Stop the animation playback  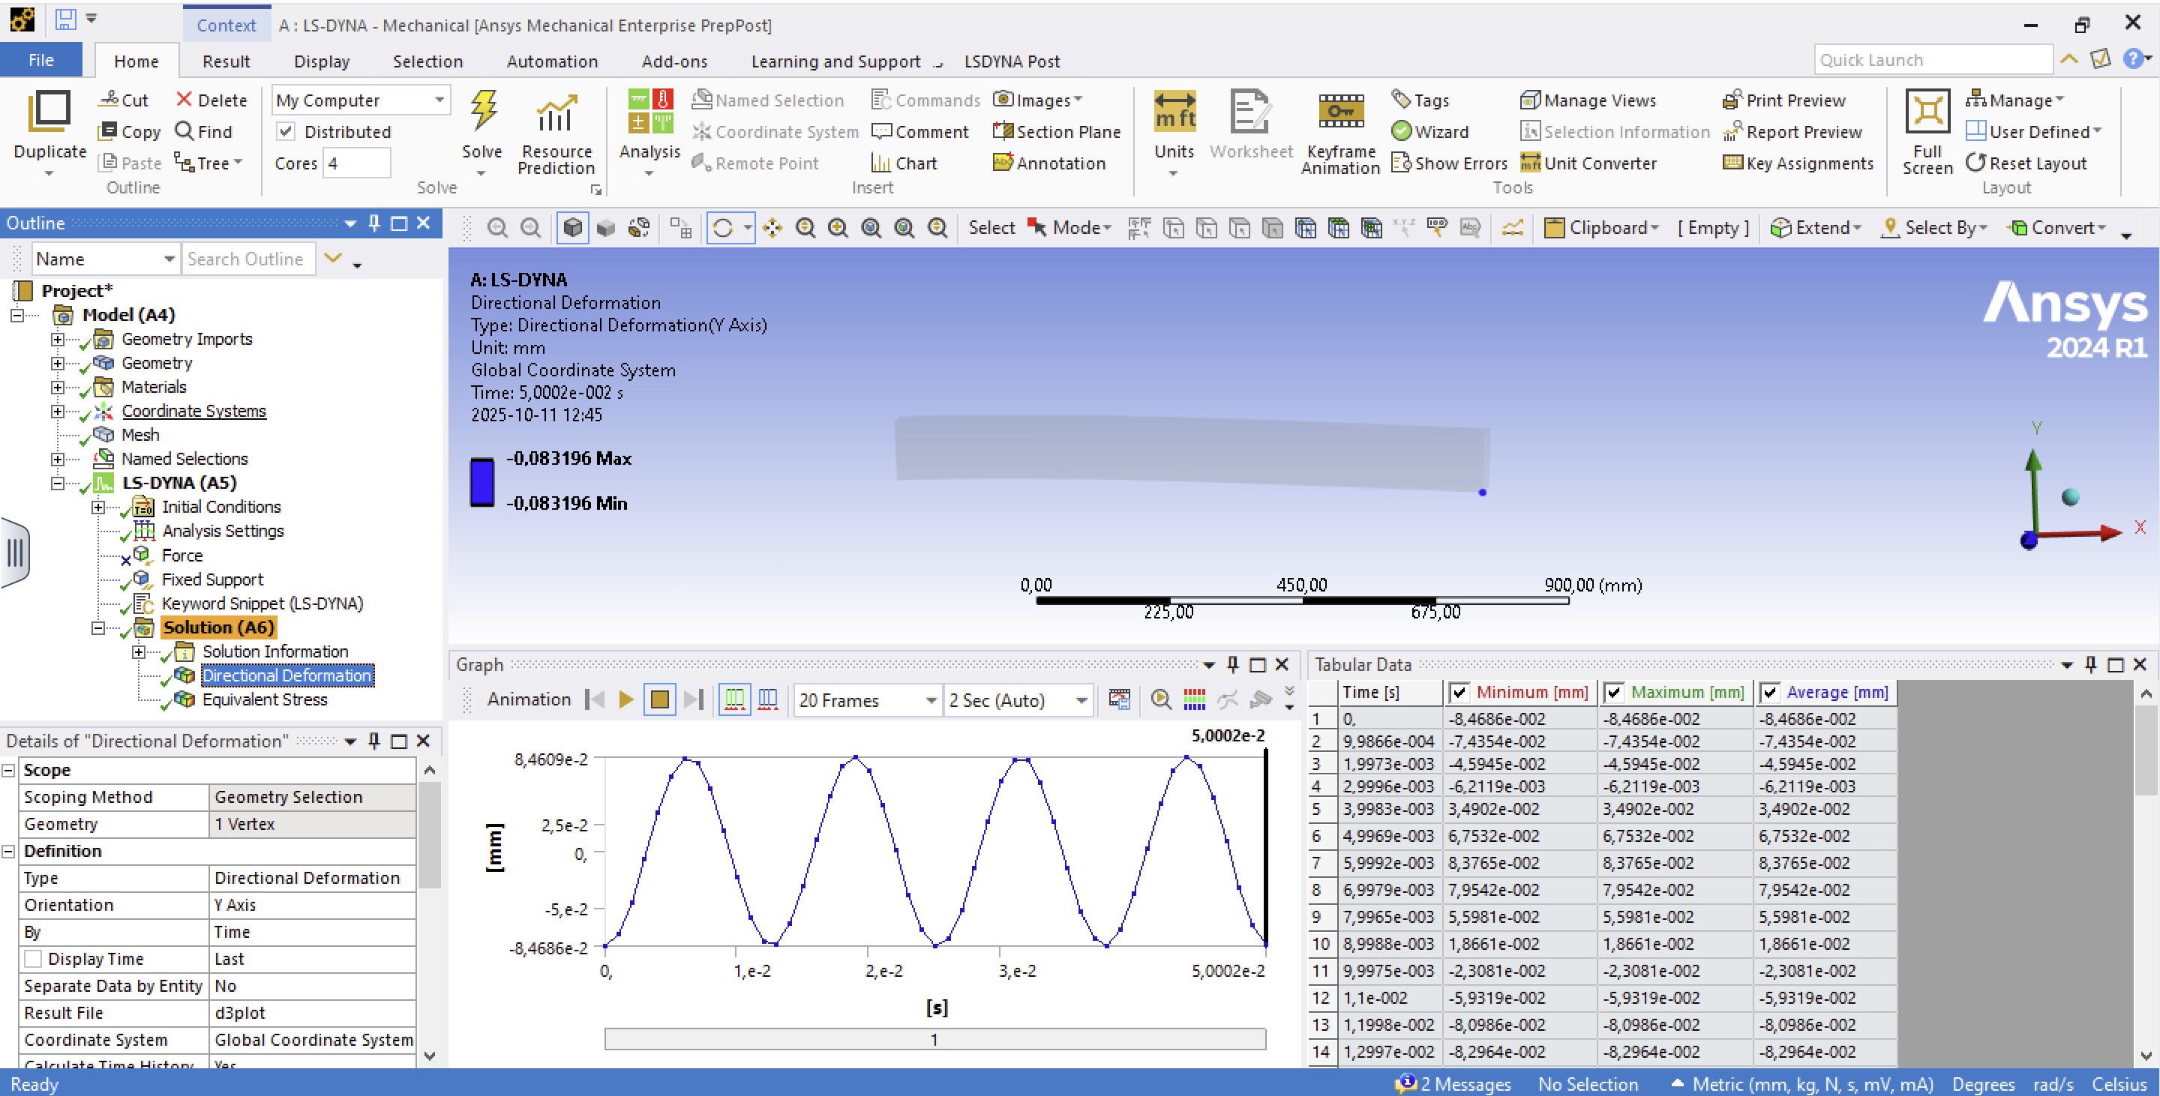tap(659, 699)
